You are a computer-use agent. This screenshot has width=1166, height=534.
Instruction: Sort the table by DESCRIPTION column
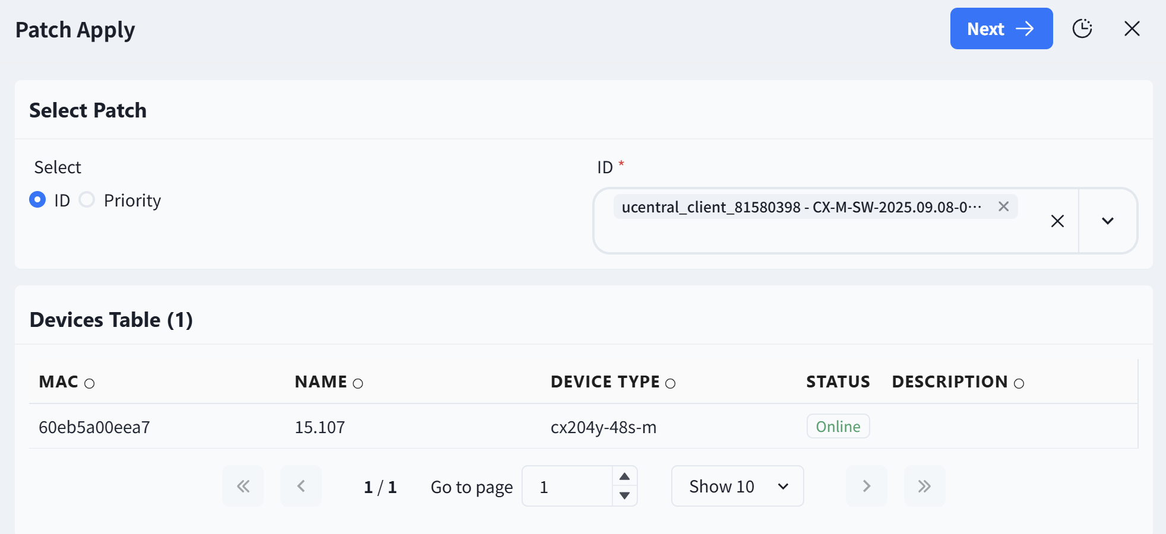[x=1019, y=383]
